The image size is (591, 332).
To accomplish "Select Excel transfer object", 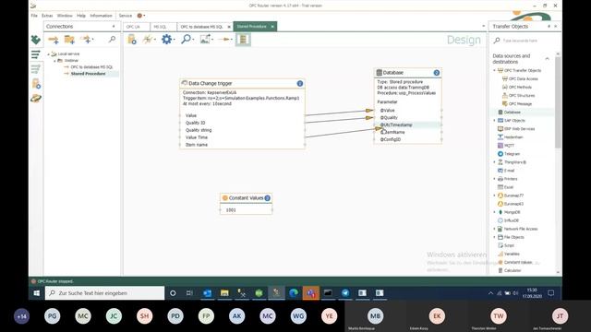I will pyautogui.click(x=509, y=187).
